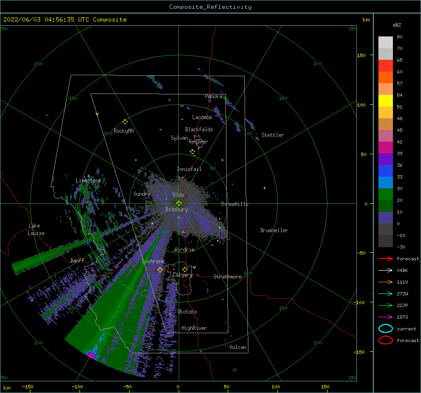This screenshot has width=421, height=393.
Task: Click the Drumheller label
Action: pos(274,230)
